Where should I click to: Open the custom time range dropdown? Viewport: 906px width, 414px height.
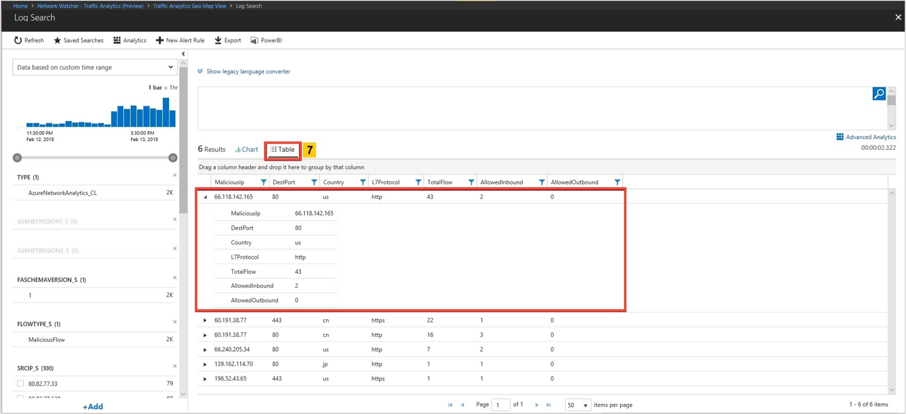pyautogui.click(x=95, y=67)
